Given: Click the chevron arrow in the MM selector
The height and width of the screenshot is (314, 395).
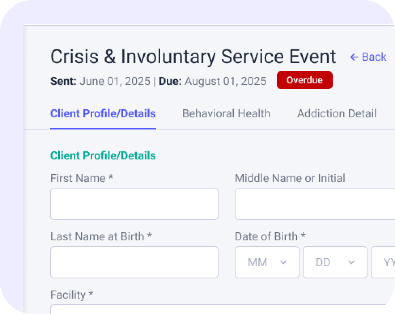Looking at the screenshot, I should pyautogui.click(x=283, y=262).
